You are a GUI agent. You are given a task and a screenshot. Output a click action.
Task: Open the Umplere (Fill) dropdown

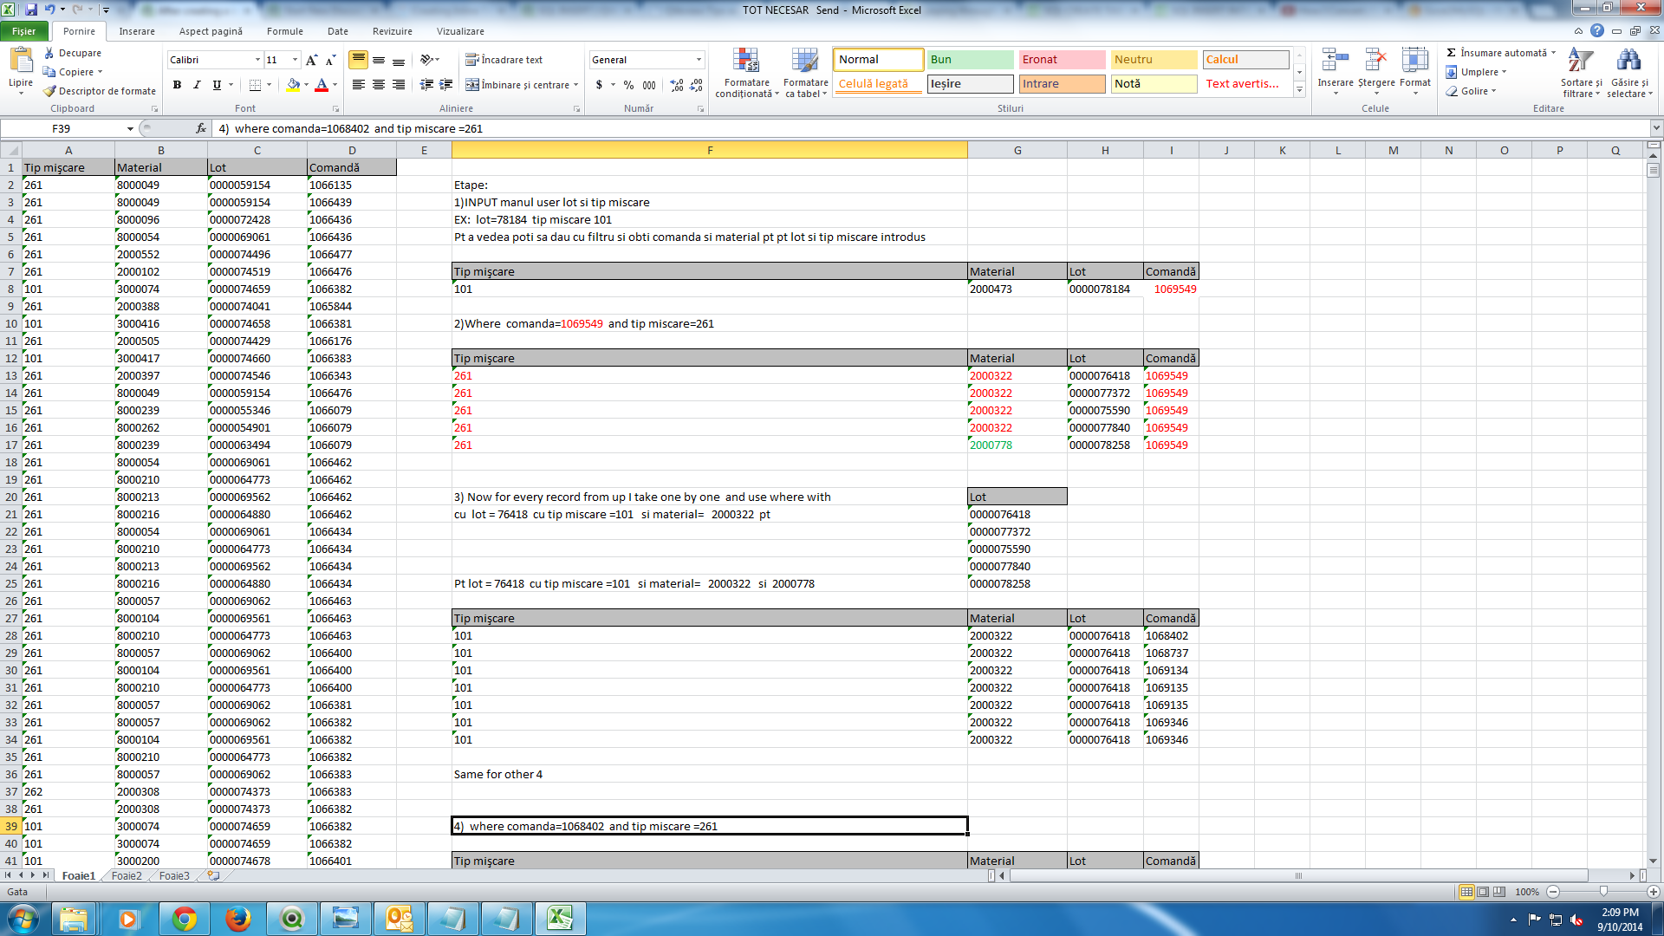point(1477,72)
